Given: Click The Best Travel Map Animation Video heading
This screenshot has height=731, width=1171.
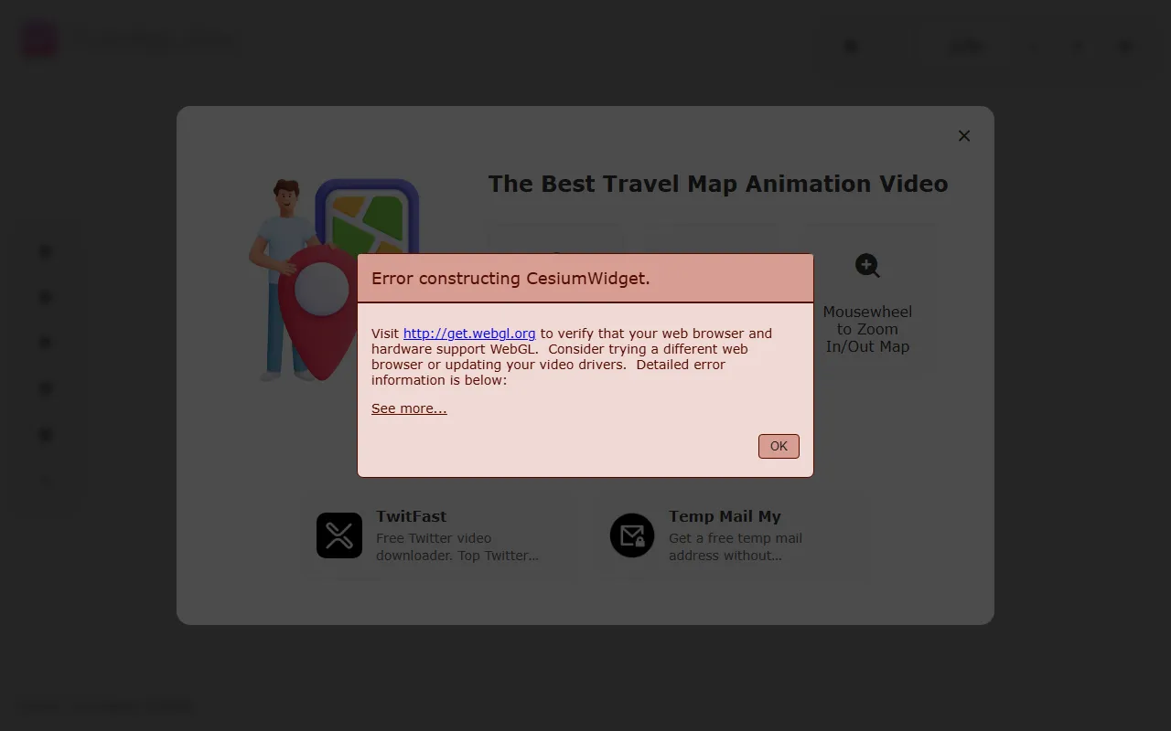Looking at the screenshot, I should (x=717, y=184).
